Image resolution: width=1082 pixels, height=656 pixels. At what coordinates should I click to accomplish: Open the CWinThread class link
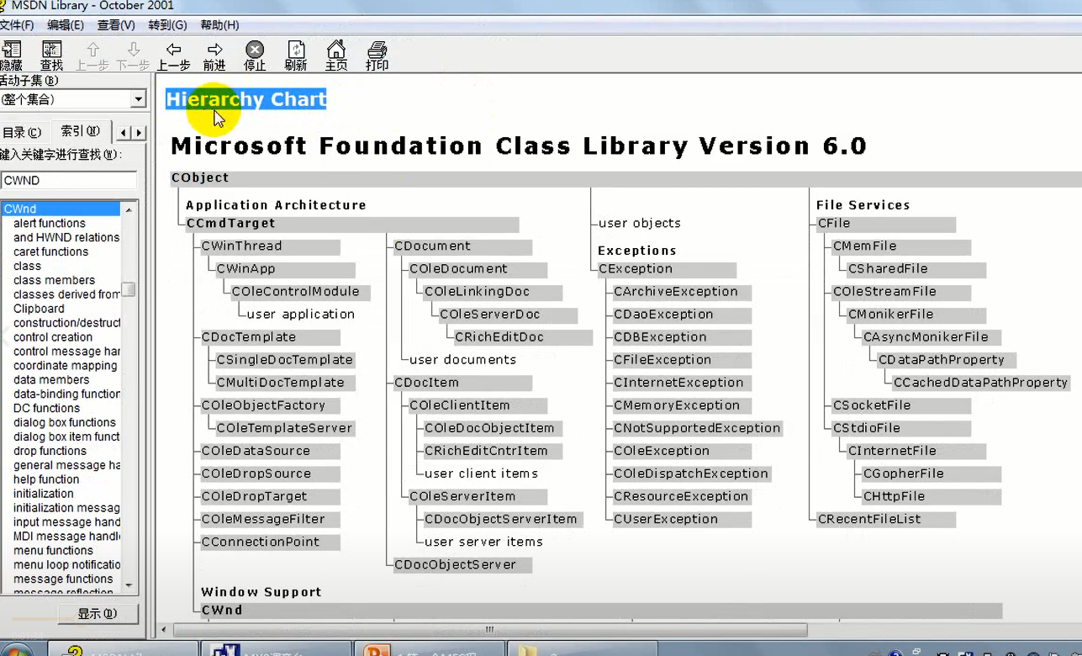coord(241,246)
